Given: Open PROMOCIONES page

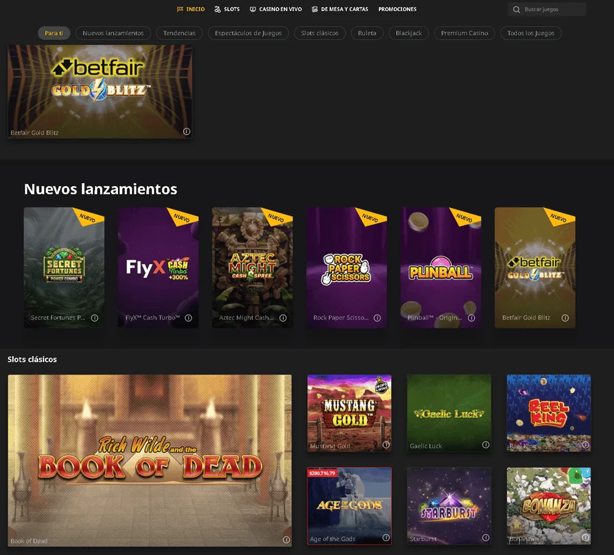Looking at the screenshot, I should [397, 9].
